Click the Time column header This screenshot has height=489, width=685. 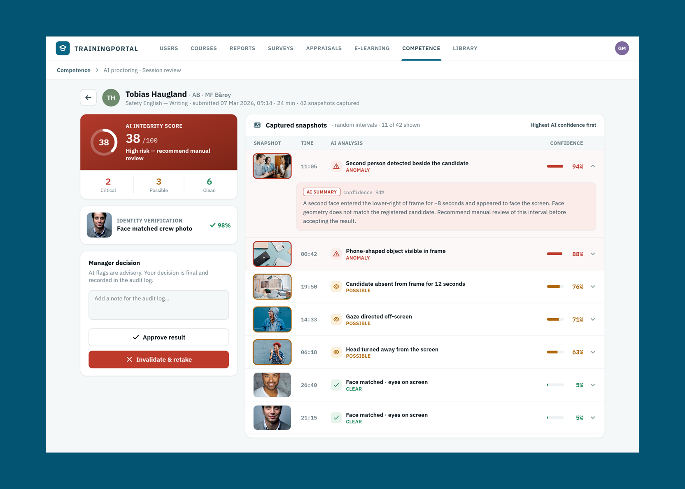pos(307,143)
